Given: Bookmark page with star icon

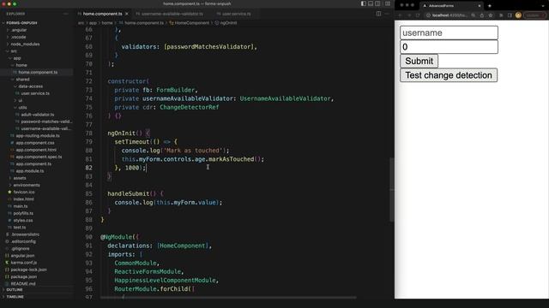Looking at the screenshot, I should click(x=491, y=15).
